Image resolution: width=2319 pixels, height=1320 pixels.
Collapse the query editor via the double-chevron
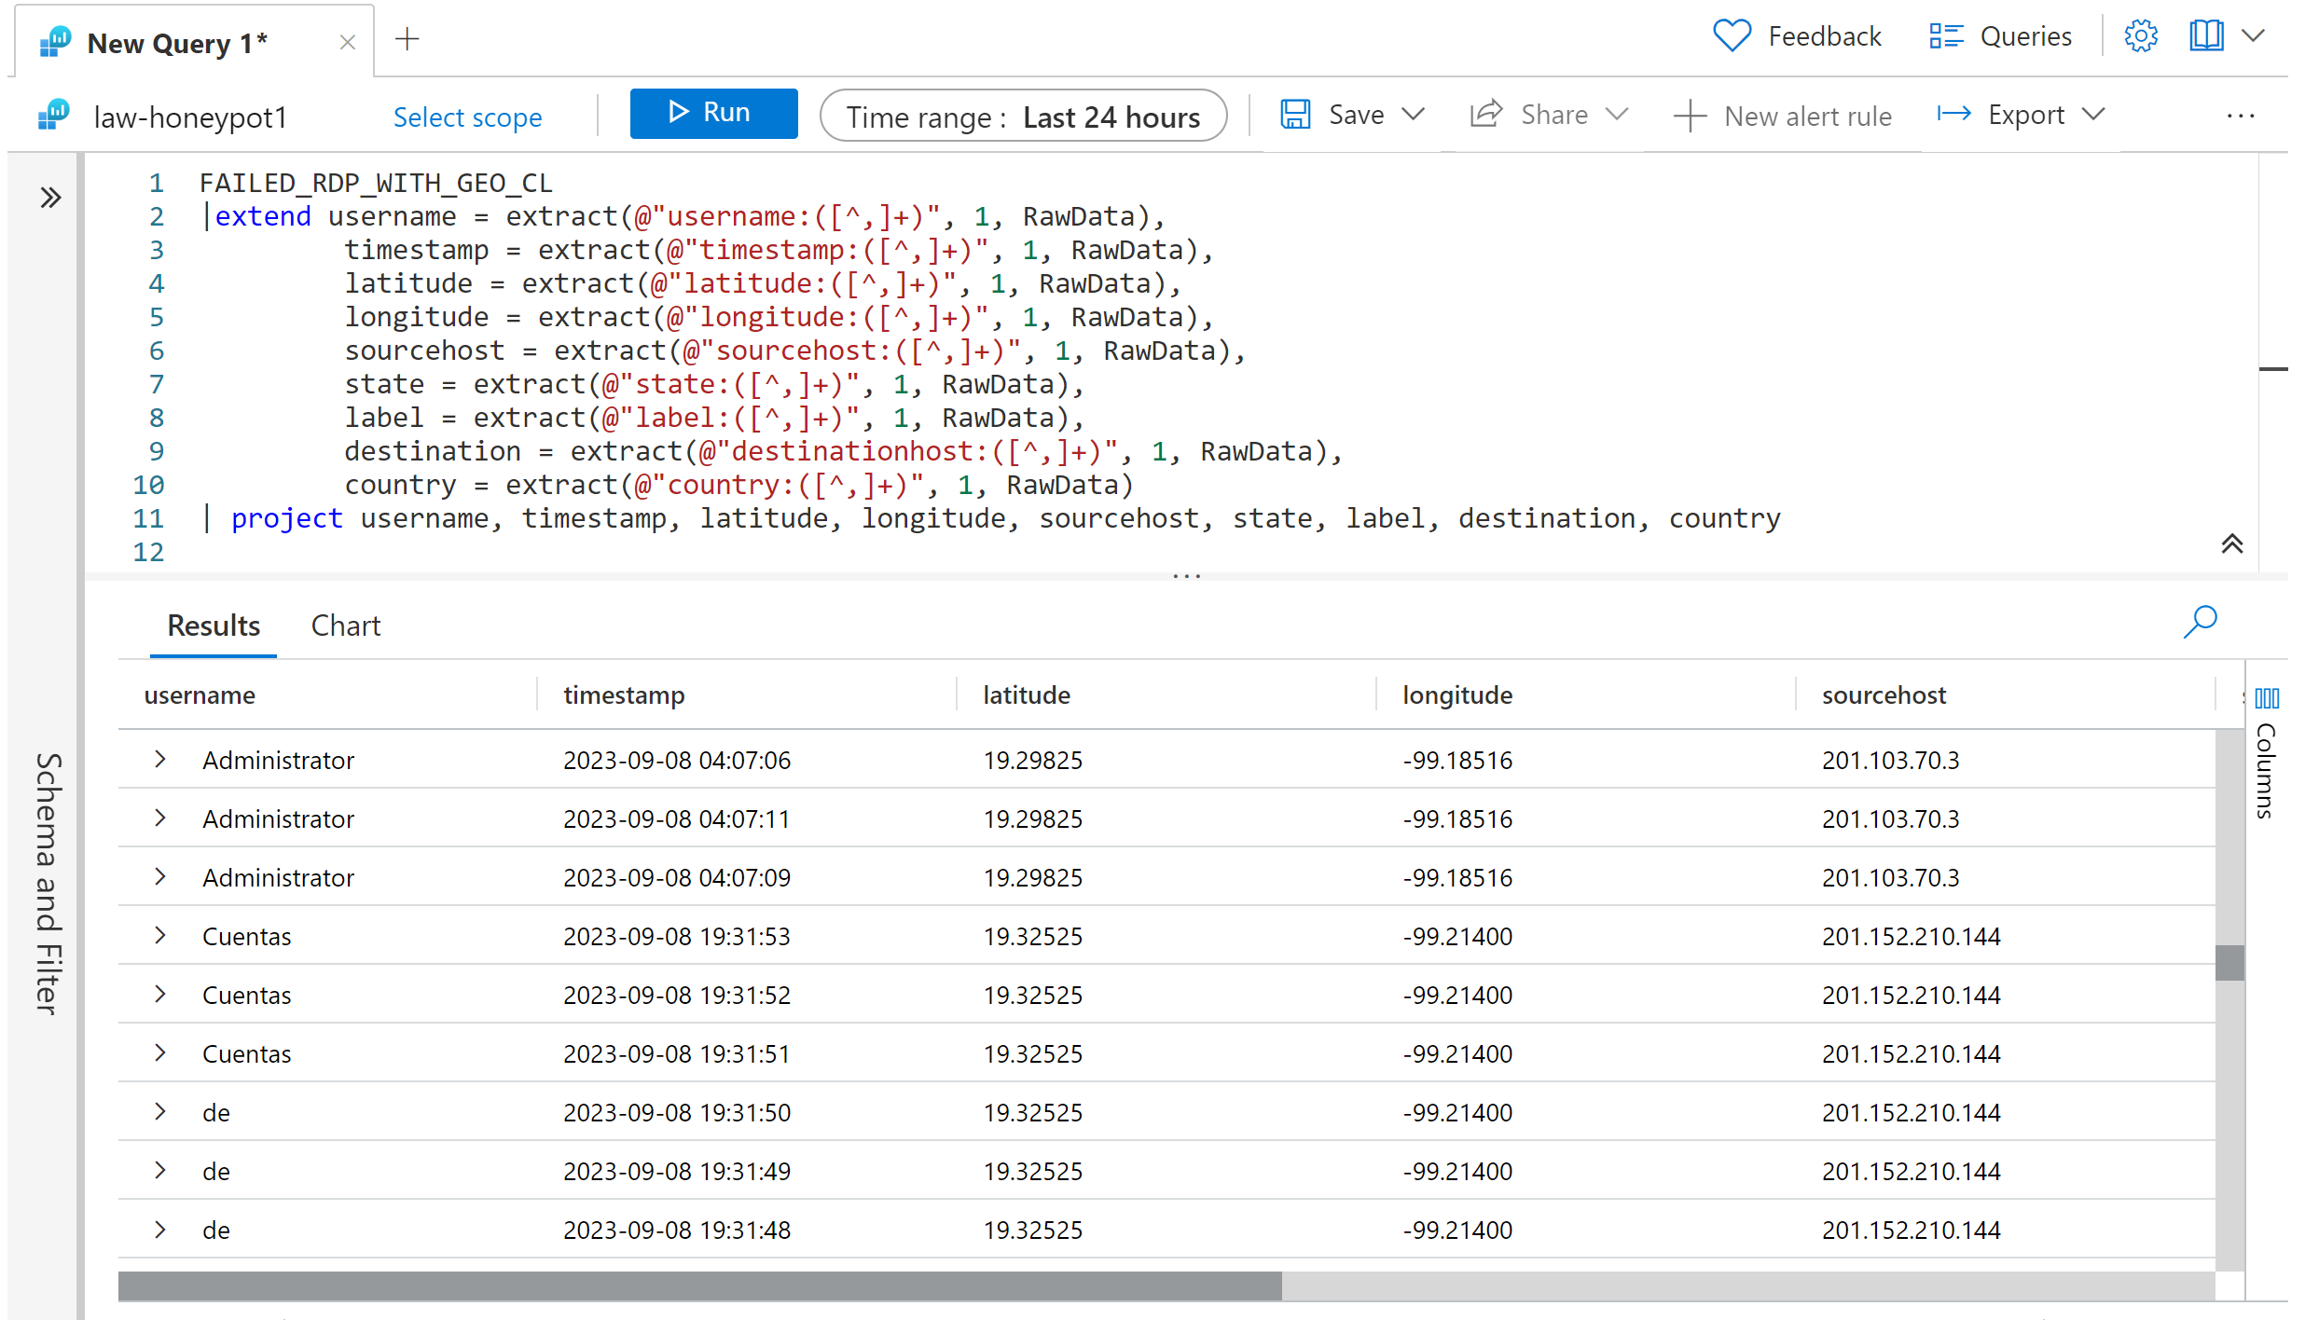pos(2232,543)
